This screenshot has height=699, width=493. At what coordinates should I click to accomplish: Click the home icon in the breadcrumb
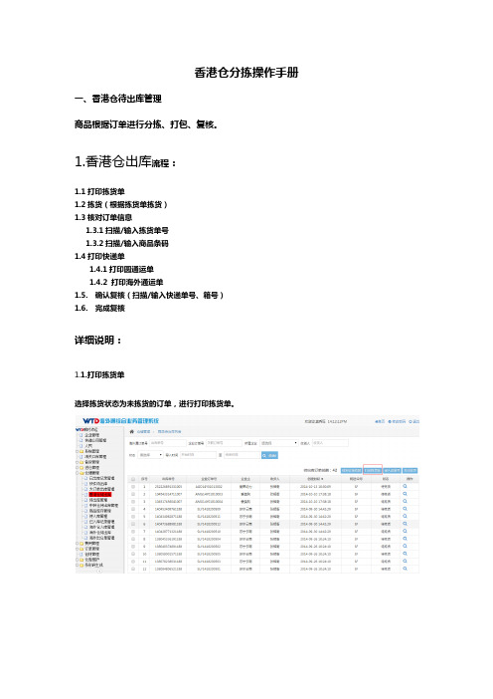click(132, 431)
